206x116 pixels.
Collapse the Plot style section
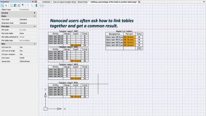click(34, 26)
